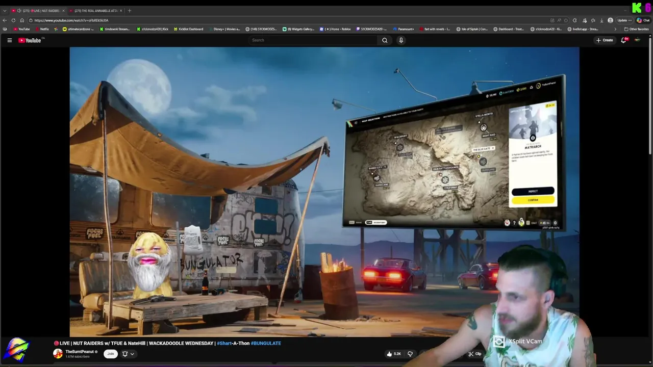Image resolution: width=653 pixels, height=367 pixels.
Task: Open the browser profile avatar
Action: pos(610,20)
